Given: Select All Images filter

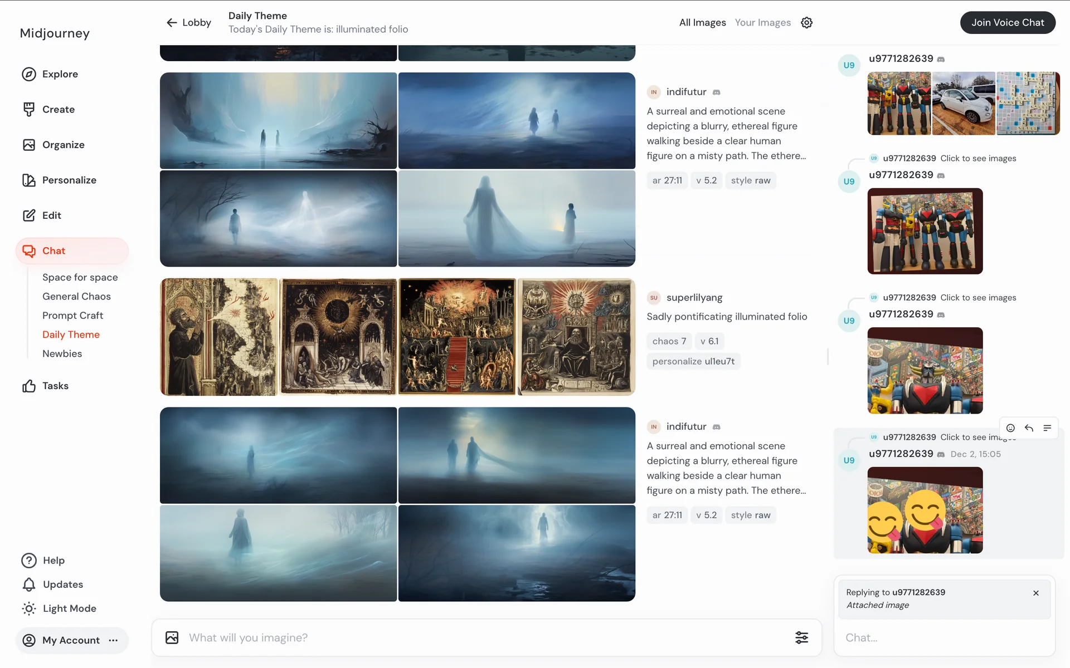Looking at the screenshot, I should pyautogui.click(x=702, y=23).
